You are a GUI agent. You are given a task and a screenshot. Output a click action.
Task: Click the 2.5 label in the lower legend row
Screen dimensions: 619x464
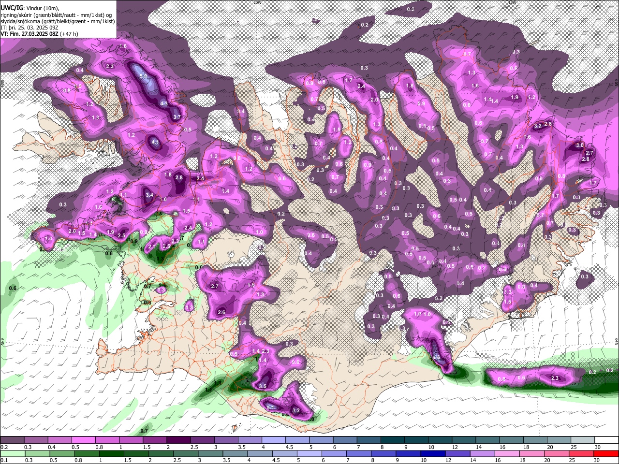click(177, 460)
